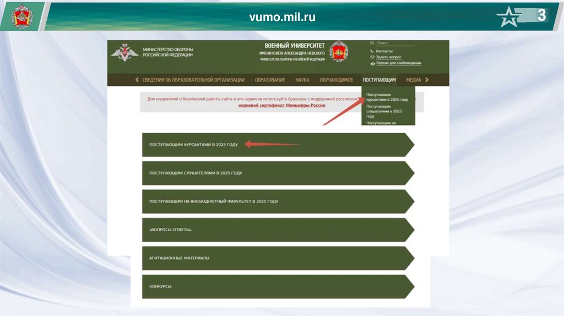Open the Агитационные материалы banner

click(x=278, y=258)
